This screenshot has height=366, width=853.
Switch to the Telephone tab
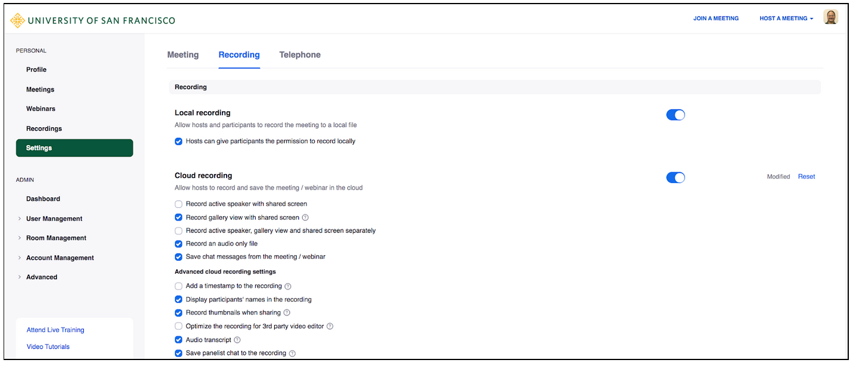coord(300,55)
